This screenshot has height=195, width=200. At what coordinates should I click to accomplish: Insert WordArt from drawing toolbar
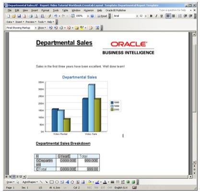point(67,182)
